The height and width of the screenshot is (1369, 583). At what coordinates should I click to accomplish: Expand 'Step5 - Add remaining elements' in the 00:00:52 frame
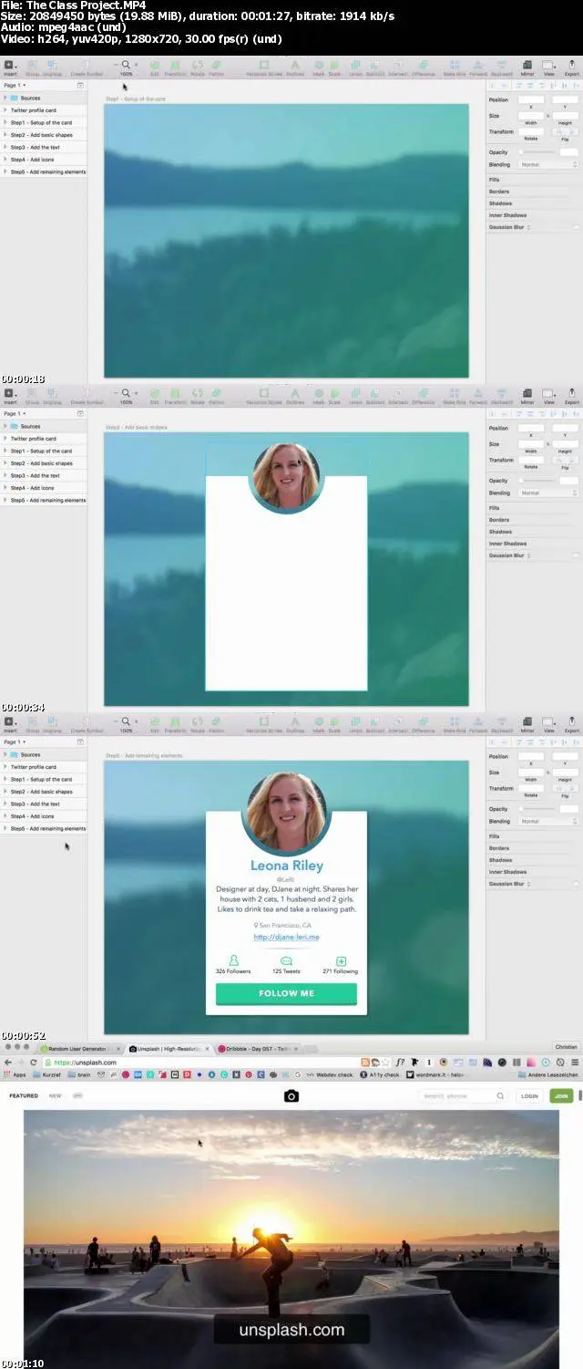[x=5, y=828]
